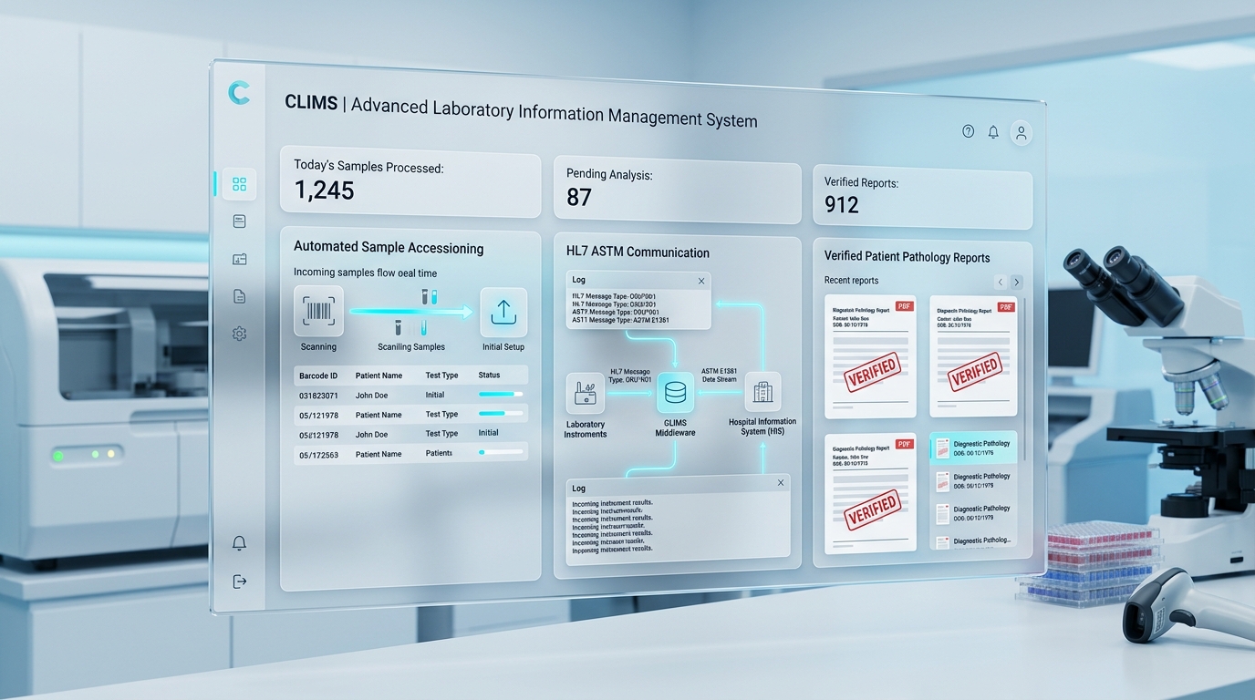Click the notifications bell beside the user avatar

[x=993, y=132]
